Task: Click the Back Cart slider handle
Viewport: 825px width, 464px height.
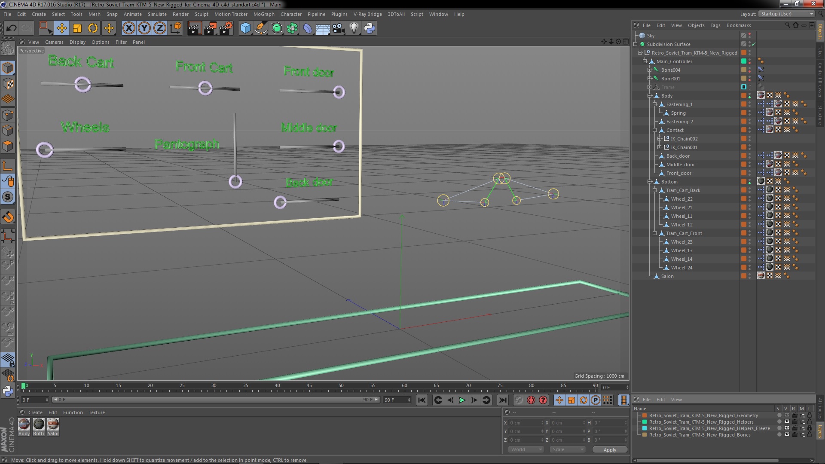Action: (x=82, y=85)
